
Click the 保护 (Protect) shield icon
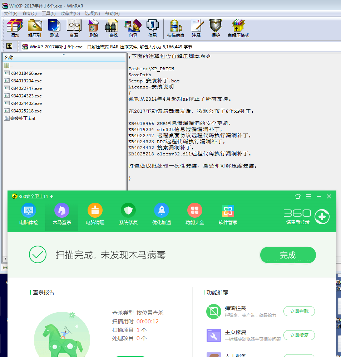216,28
